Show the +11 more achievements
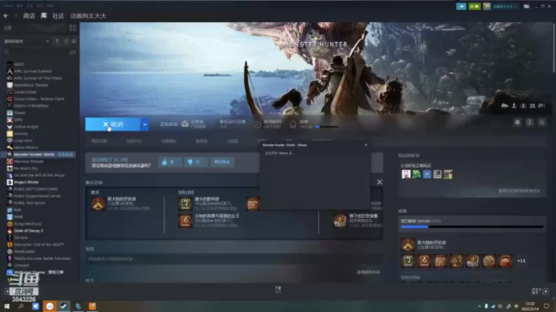Viewport: 556px width, 312px height. coord(521,261)
